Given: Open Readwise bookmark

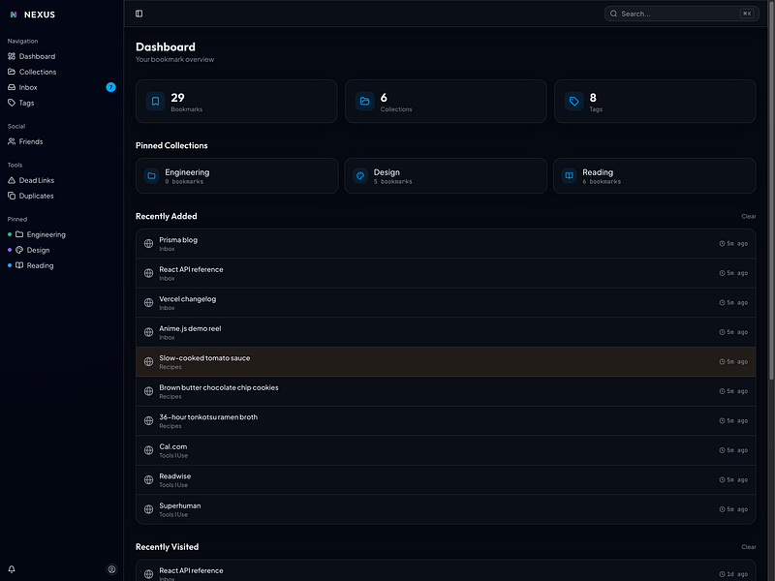Looking at the screenshot, I should 446,479.
